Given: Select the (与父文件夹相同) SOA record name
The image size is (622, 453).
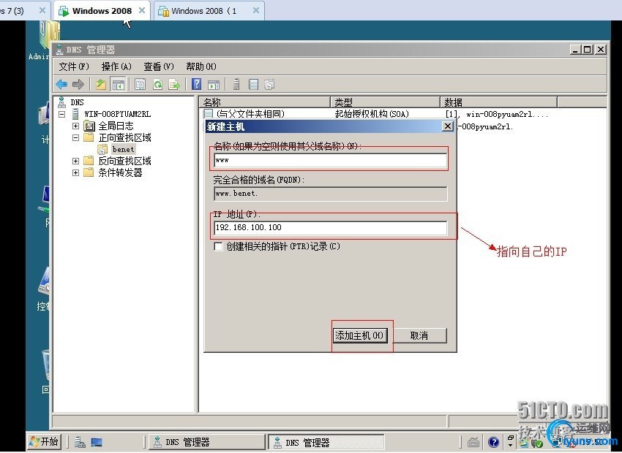Looking at the screenshot, I should [250, 114].
